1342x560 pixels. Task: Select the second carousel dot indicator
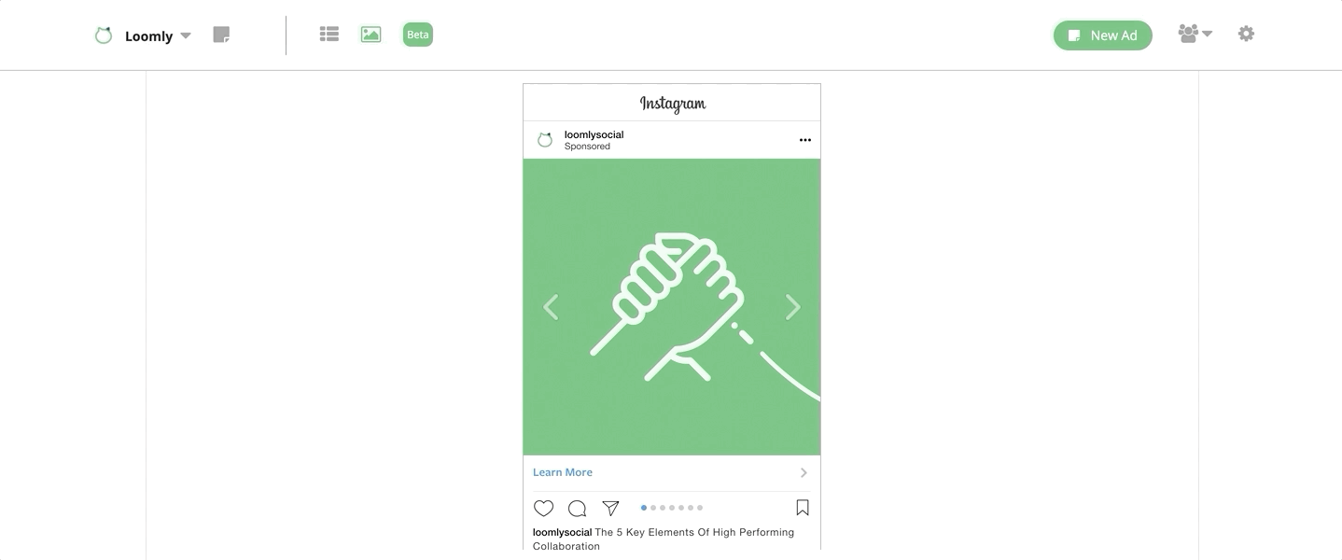[653, 508]
